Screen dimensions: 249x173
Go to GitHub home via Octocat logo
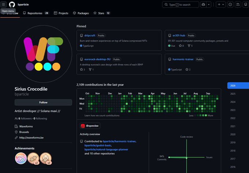click(12, 4)
